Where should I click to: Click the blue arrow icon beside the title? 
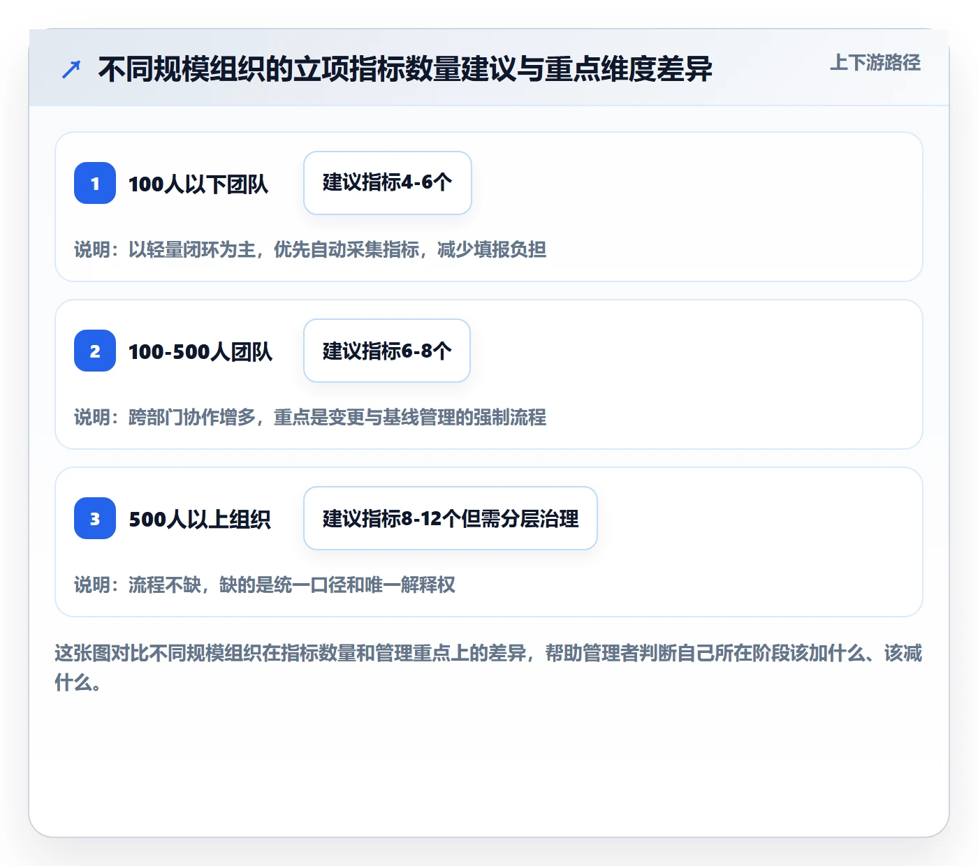71,69
